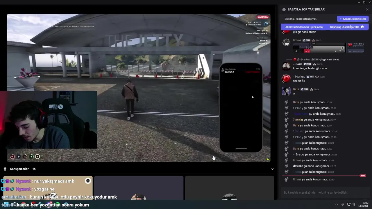Click message text 'komple çık teklar gir cano'
The height and width of the screenshot is (209, 372).
(x=310, y=68)
